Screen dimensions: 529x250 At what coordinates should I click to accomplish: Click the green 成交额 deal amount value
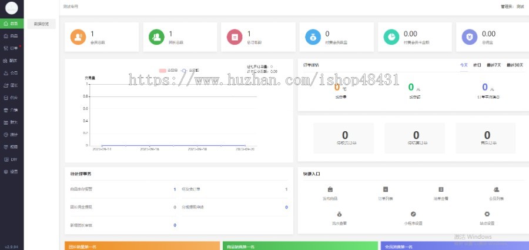(x=411, y=88)
